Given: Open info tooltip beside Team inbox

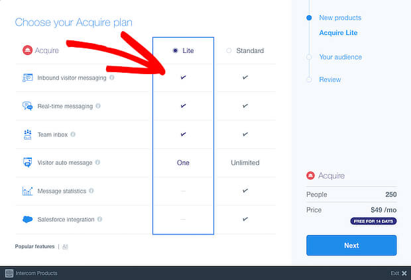Looking at the screenshot, I should [73, 134].
